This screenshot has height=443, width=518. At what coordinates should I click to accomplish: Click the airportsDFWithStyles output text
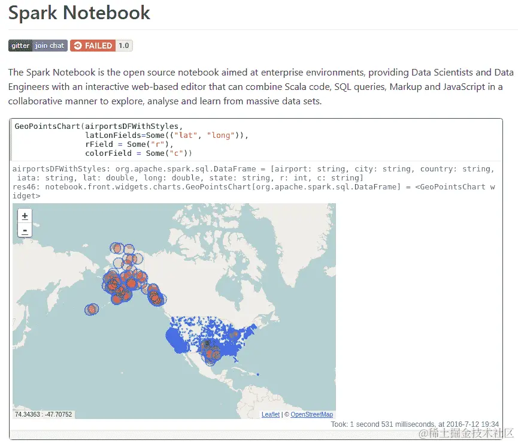point(254,173)
